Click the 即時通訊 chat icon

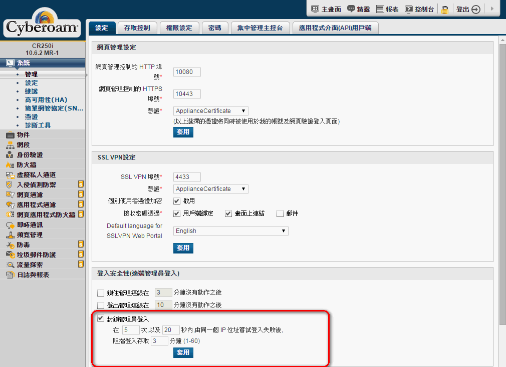(x=11, y=225)
